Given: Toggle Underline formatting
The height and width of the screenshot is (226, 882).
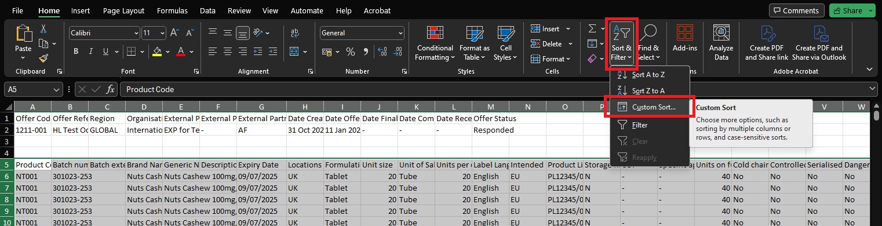Looking at the screenshot, I should [x=107, y=52].
